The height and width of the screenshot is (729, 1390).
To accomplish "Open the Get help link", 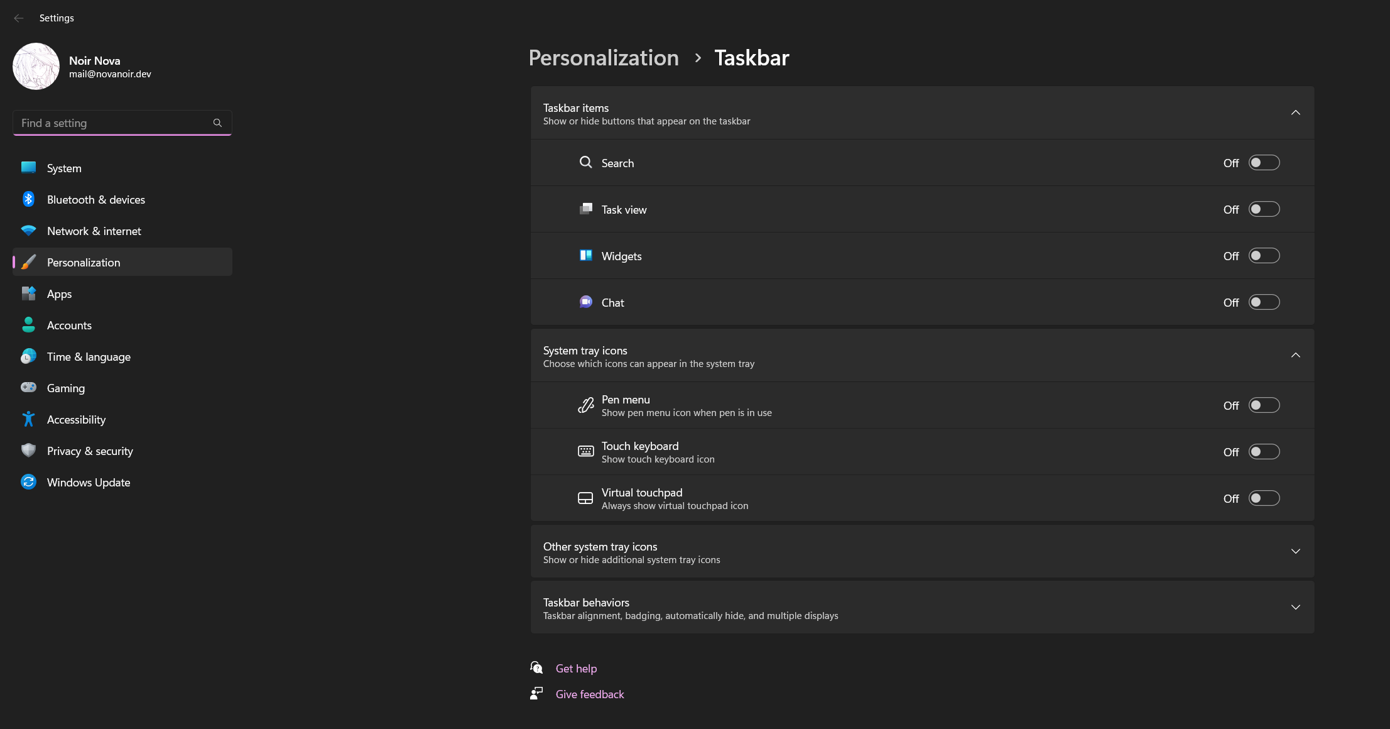I will coord(576,669).
